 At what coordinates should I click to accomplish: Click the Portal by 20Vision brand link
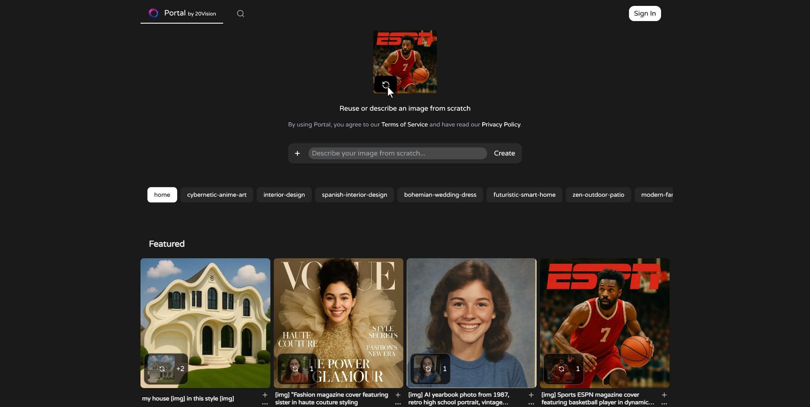pyautogui.click(x=182, y=13)
